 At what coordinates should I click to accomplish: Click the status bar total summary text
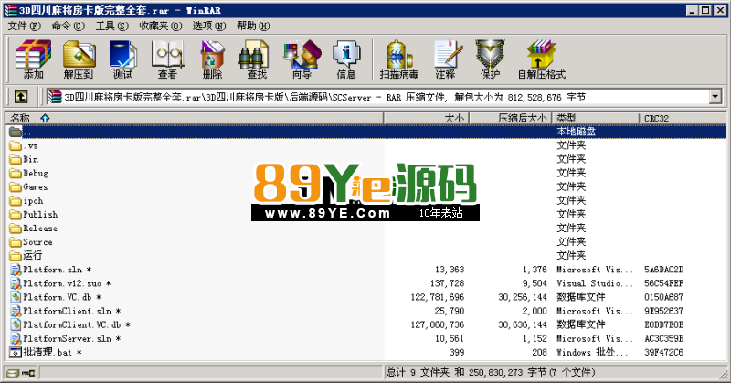491,372
